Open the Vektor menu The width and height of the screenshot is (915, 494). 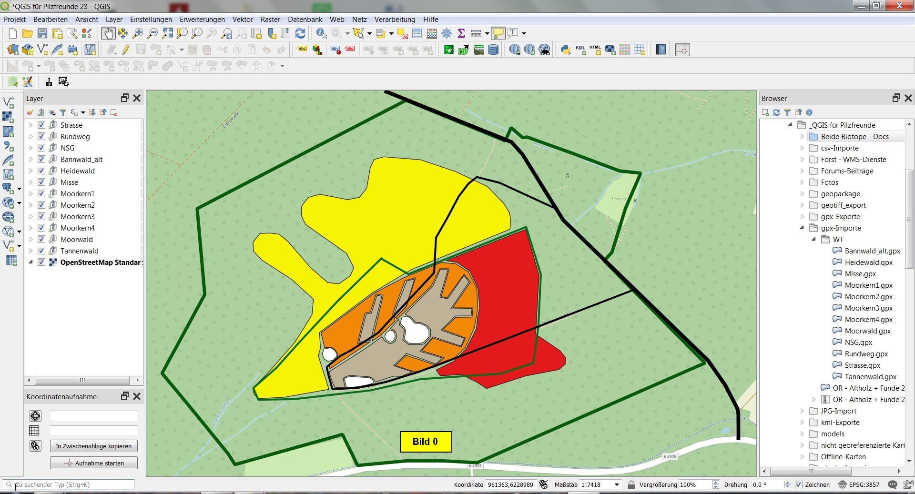point(243,20)
